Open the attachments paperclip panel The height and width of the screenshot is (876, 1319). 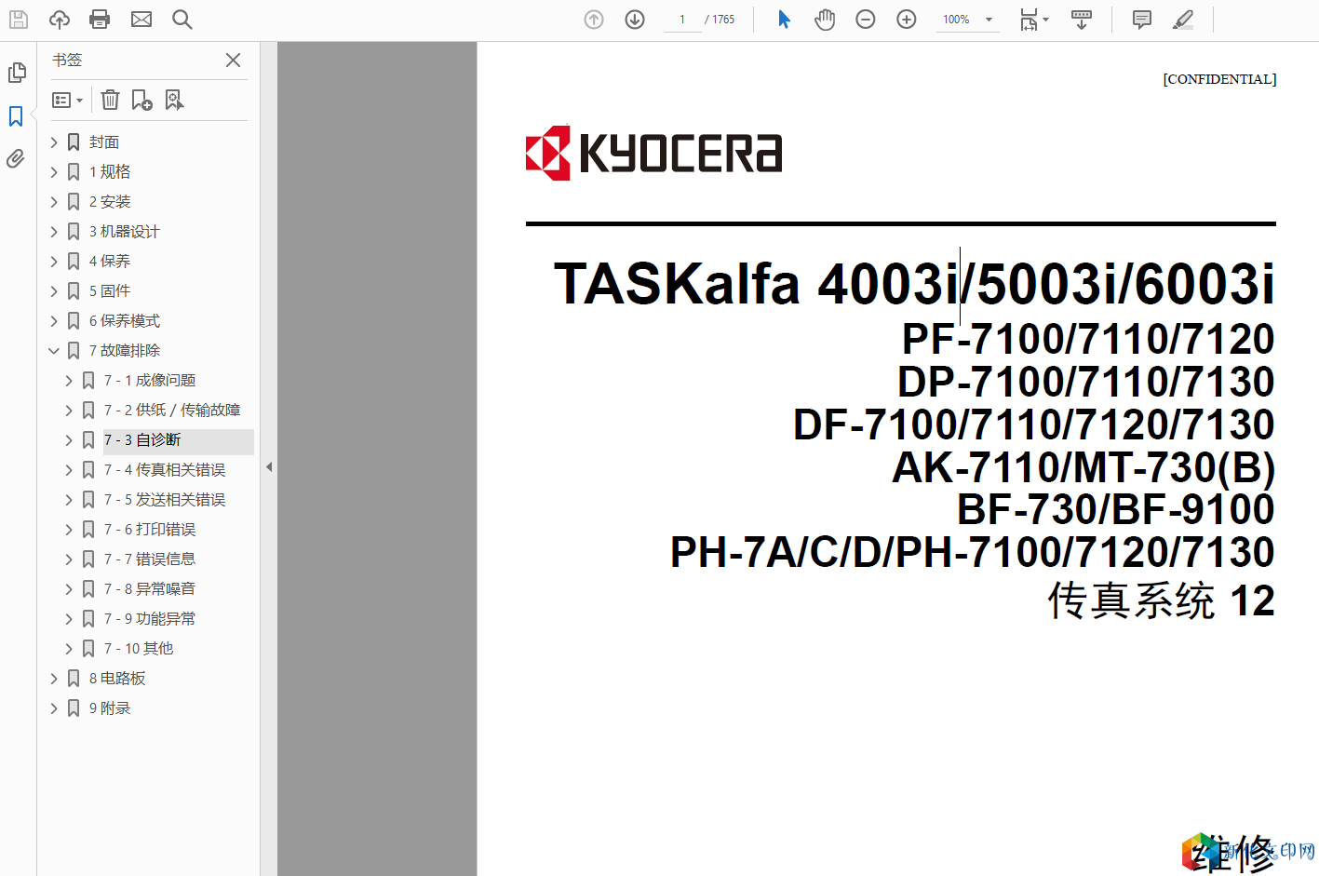click(16, 159)
